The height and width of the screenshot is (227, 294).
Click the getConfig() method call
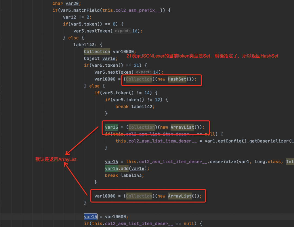232,141
